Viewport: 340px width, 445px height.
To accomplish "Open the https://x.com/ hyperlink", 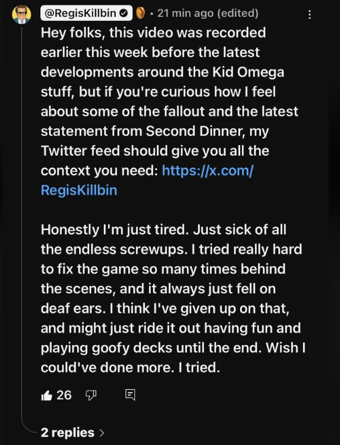I will point(208,170).
